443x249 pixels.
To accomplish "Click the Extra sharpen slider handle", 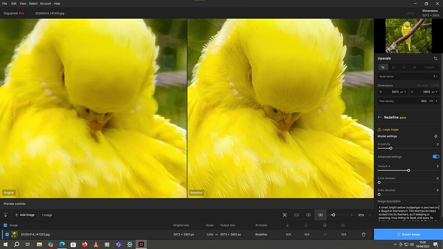I will point(379,182).
